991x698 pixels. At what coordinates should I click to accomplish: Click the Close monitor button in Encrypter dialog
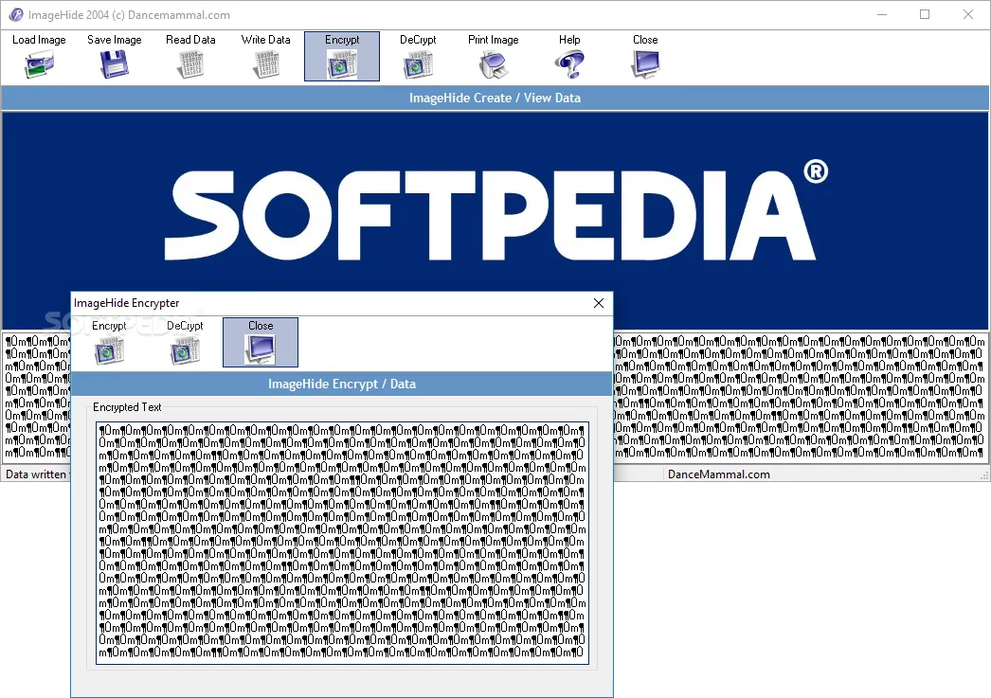261,342
